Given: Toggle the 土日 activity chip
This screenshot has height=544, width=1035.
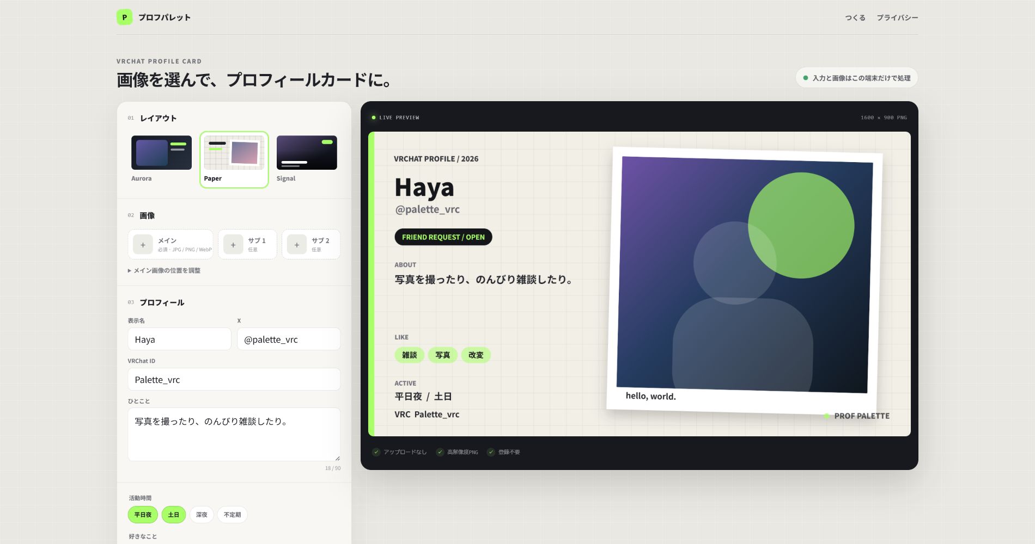Looking at the screenshot, I should 174,515.
